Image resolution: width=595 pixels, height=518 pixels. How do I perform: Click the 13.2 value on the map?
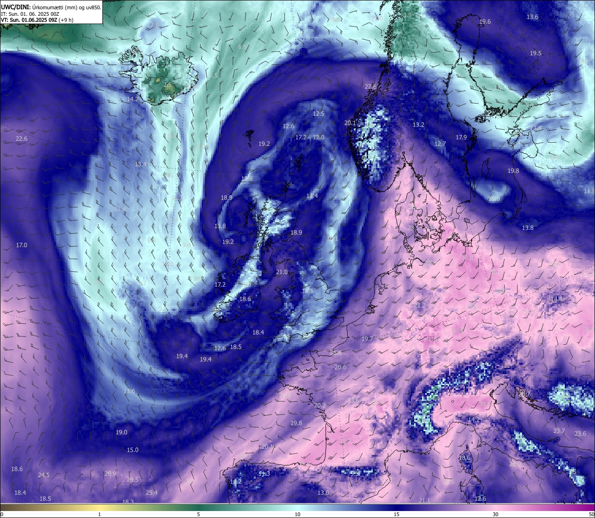[418, 125]
